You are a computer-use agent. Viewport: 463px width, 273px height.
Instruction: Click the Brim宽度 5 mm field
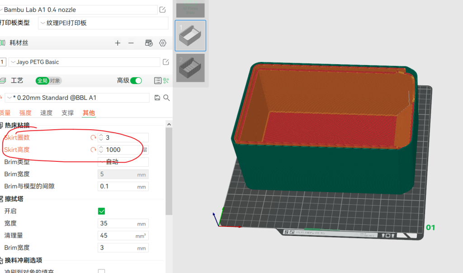pos(123,174)
